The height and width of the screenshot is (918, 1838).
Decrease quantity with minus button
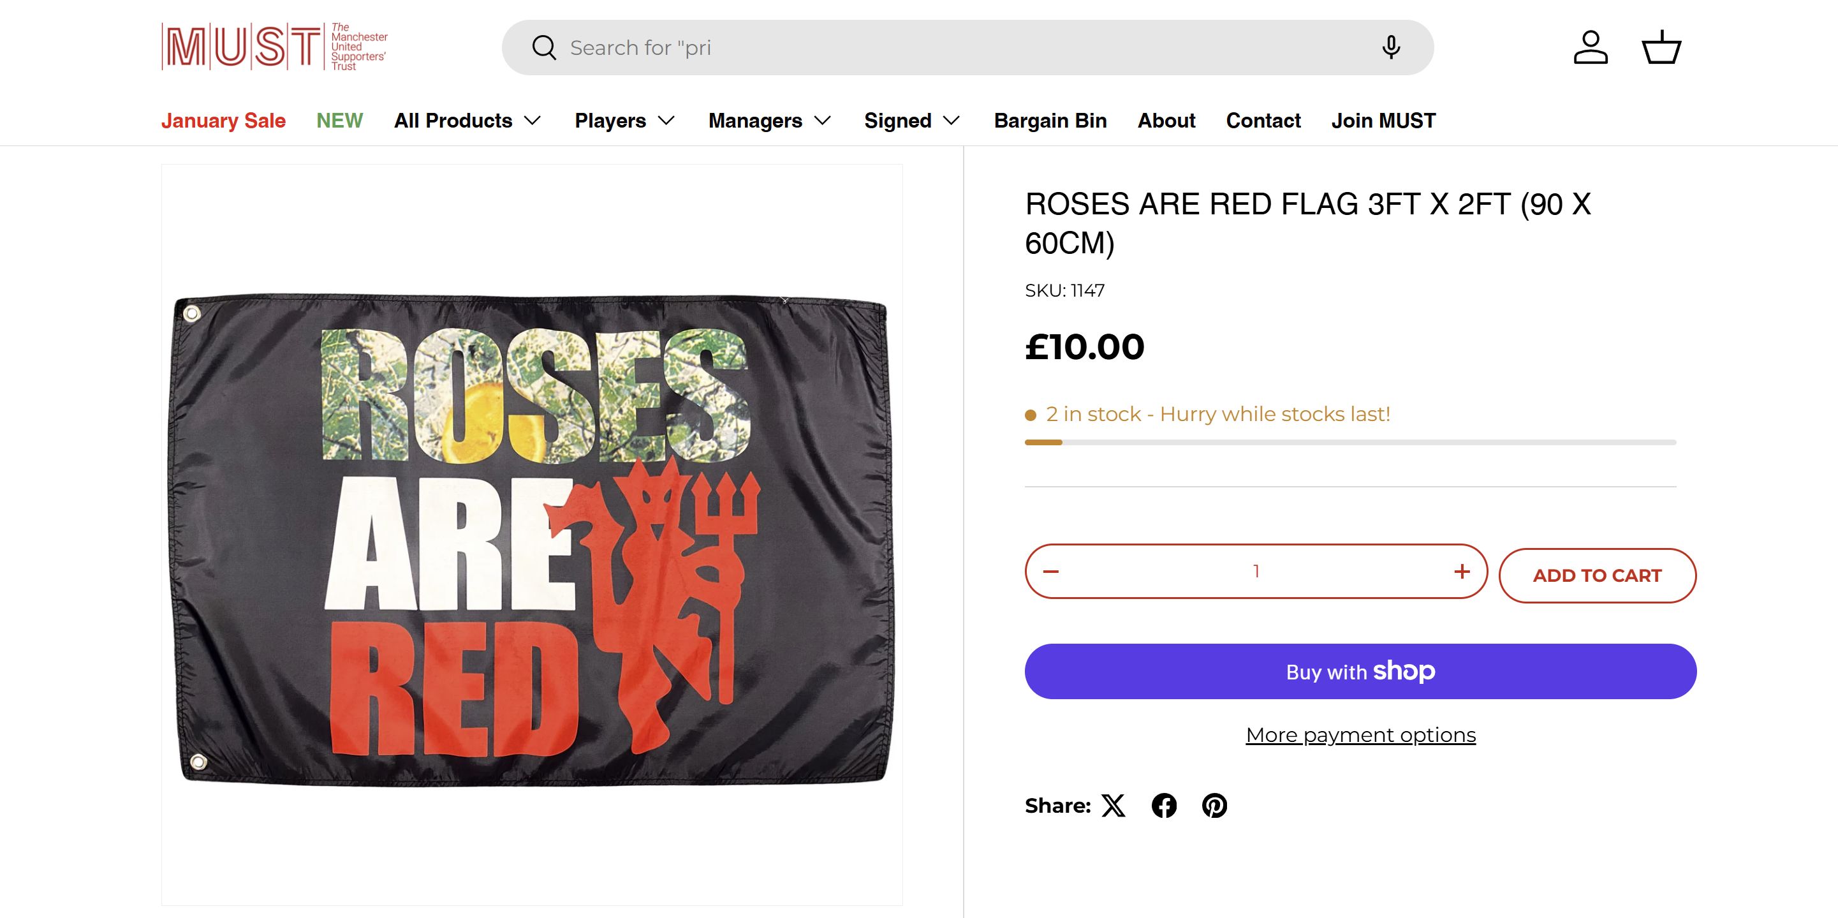(1051, 571)
